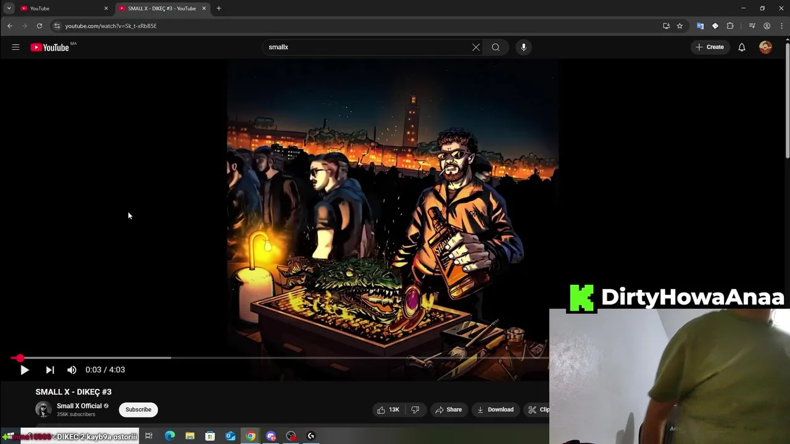This screenshot has height=444, width=790.
Task: Seek along the video progress bar
Action: (x=281, y=358)
